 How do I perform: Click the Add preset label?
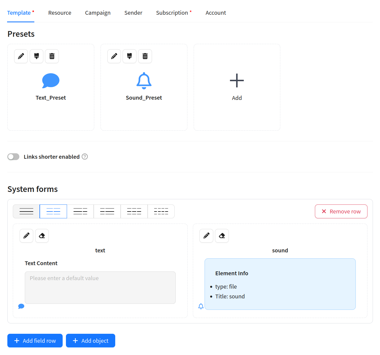pos(237,98)
